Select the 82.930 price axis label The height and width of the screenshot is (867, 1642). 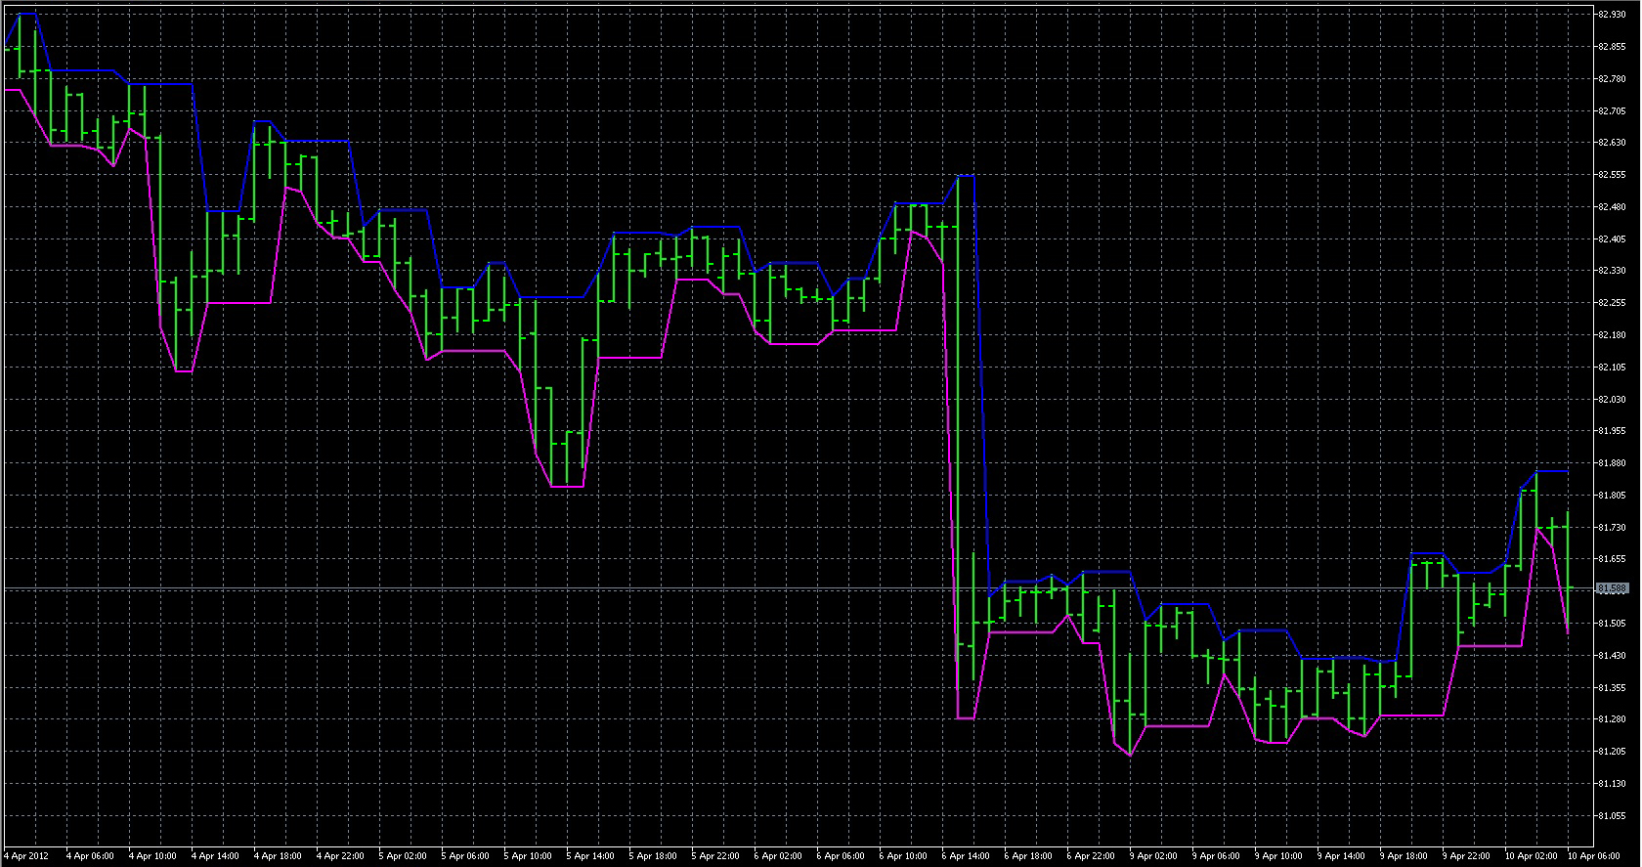1613,15
